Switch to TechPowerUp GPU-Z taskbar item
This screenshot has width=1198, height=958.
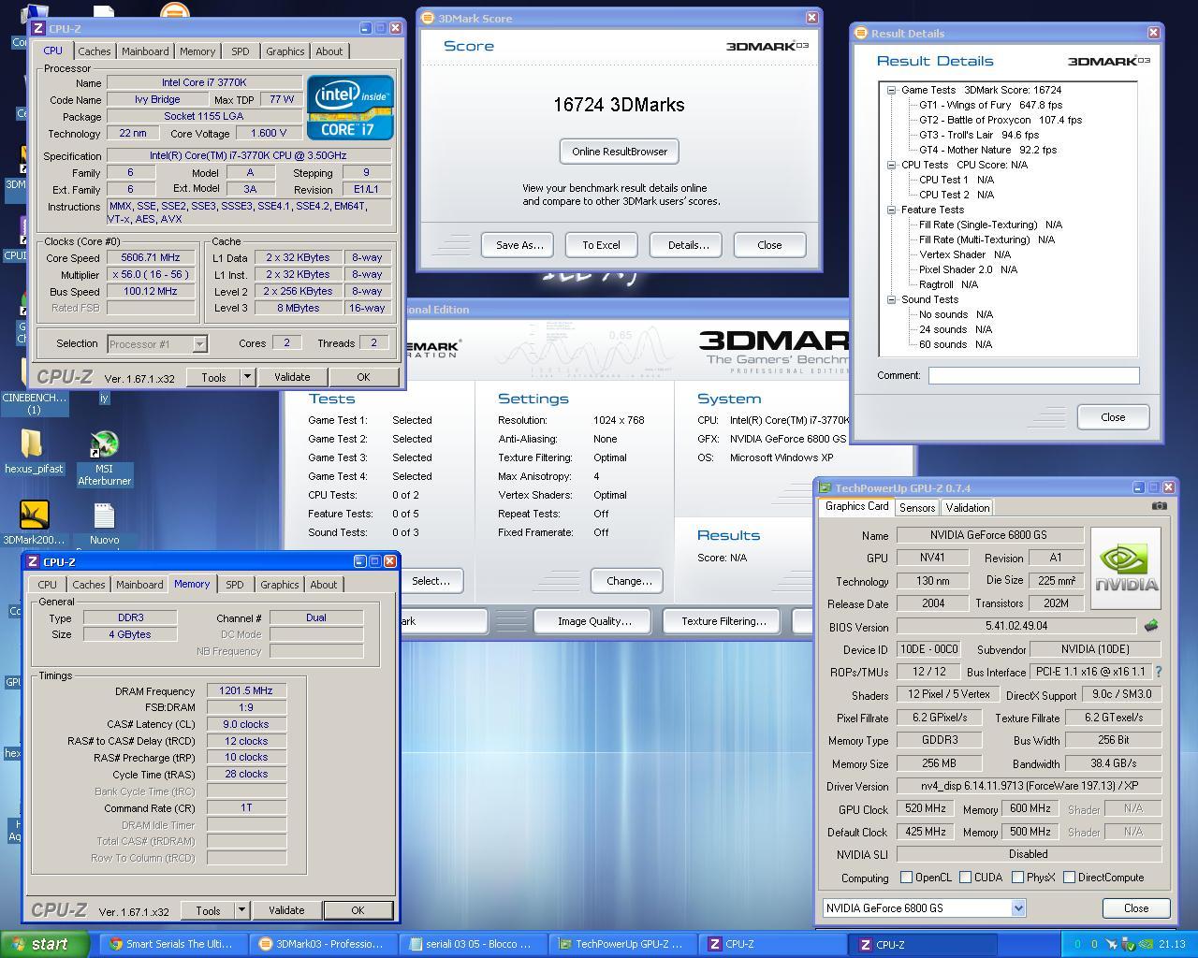click(623, 944)
